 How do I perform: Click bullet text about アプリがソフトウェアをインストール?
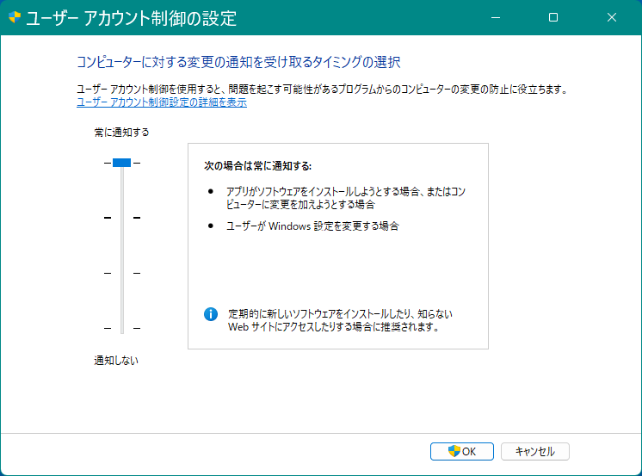(346, 198)
